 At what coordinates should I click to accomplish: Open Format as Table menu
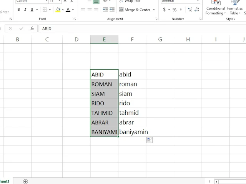click(235, 8)
